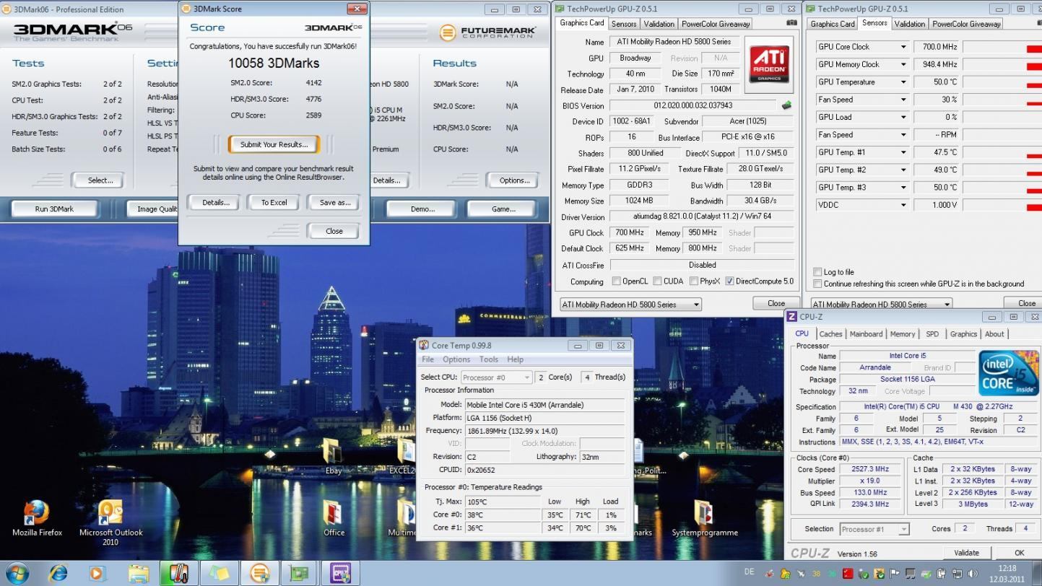Click the Futuremark Corporation logo

tap(488, 32)
